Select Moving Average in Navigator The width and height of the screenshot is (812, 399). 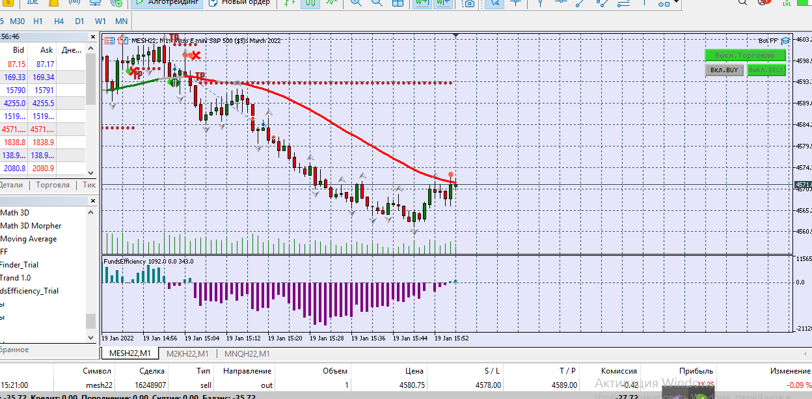(28, 239)
